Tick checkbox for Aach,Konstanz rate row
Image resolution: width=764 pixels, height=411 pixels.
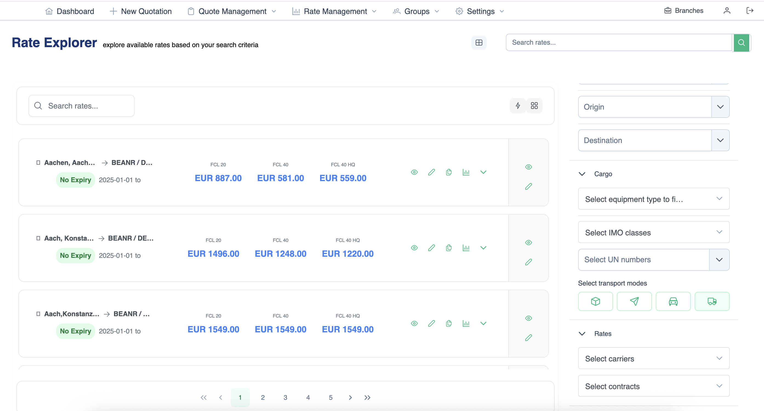(x=38, y=314)
